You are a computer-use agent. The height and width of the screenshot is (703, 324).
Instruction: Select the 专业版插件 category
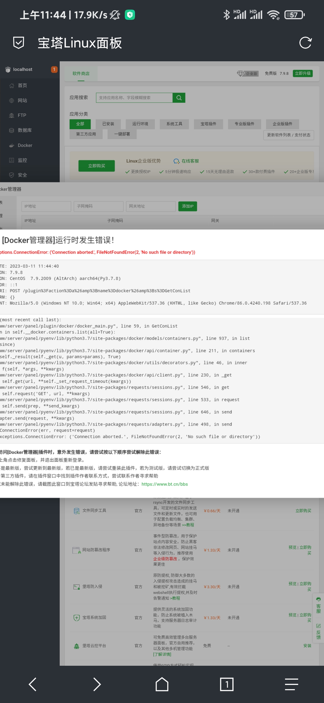pyautogui.click(x=244, y=124)
